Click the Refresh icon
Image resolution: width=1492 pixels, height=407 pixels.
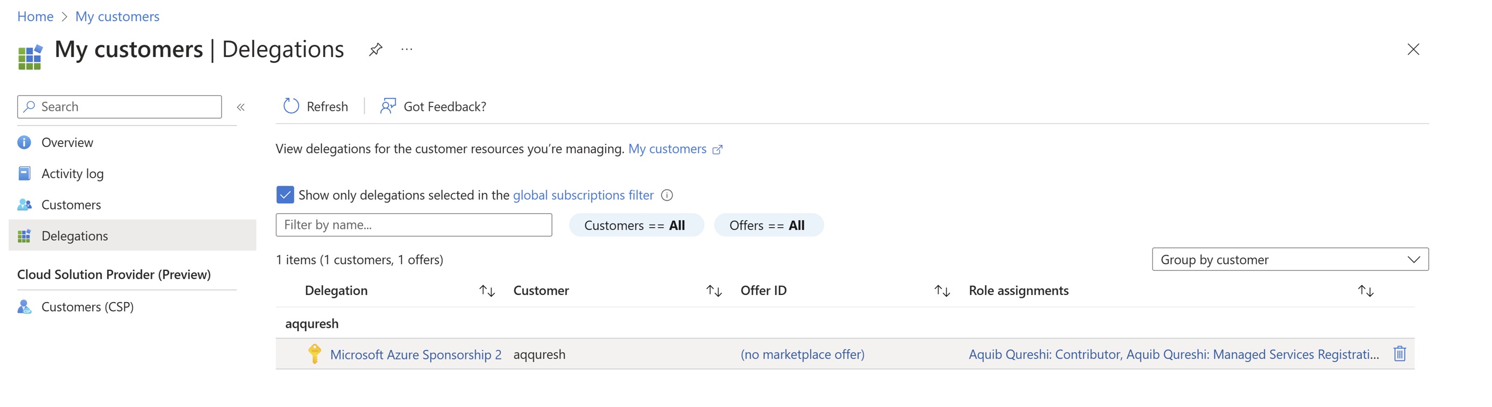coord(291,107)
